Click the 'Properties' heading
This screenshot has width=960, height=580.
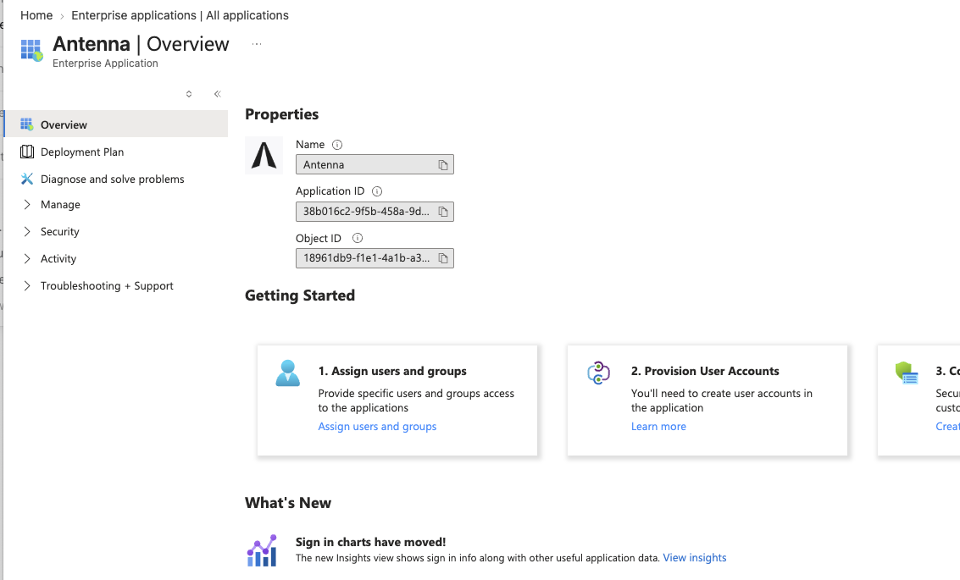click(281, 114)
